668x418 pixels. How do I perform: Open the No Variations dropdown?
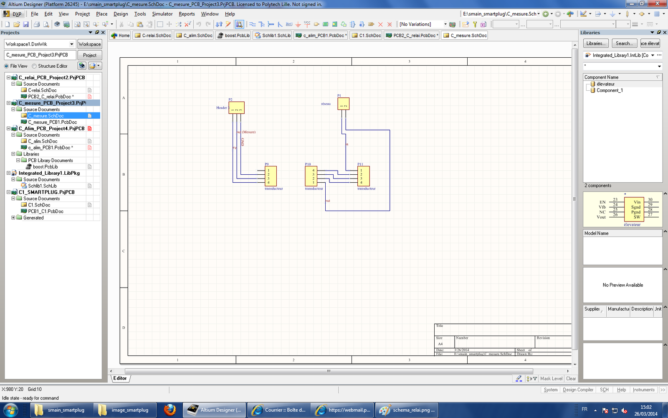[x=445, y=24]
